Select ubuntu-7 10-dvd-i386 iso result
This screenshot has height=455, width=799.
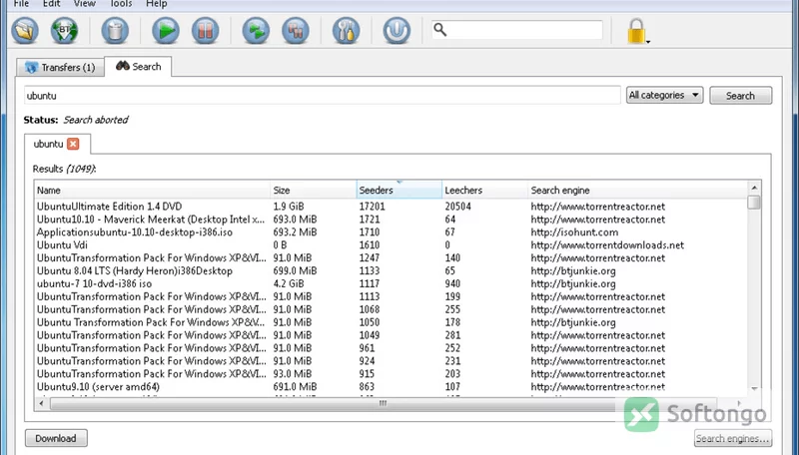(94, 284)
